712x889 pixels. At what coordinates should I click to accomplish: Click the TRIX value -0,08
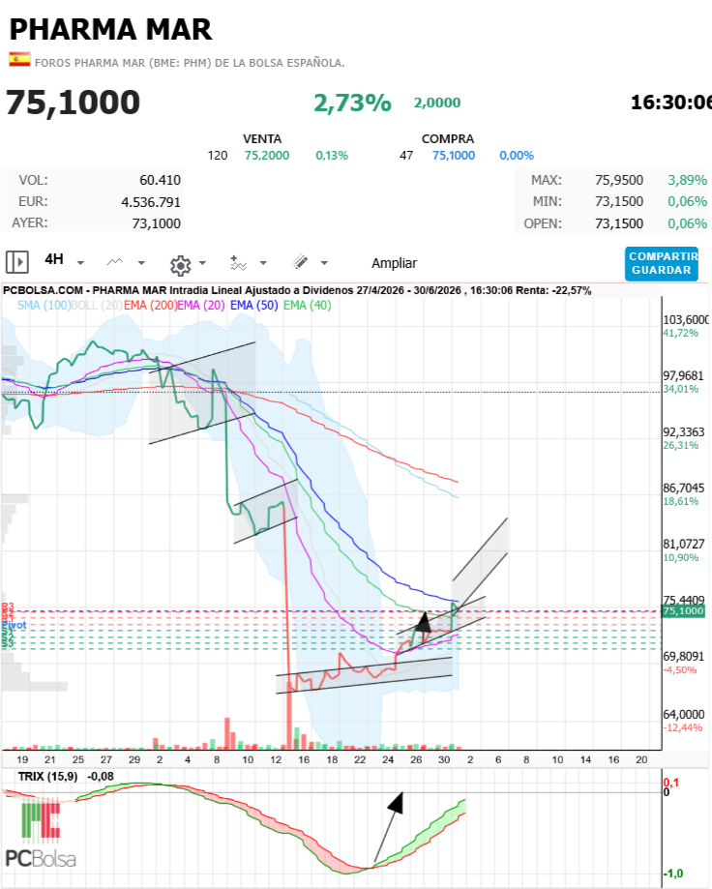point(101,776)
